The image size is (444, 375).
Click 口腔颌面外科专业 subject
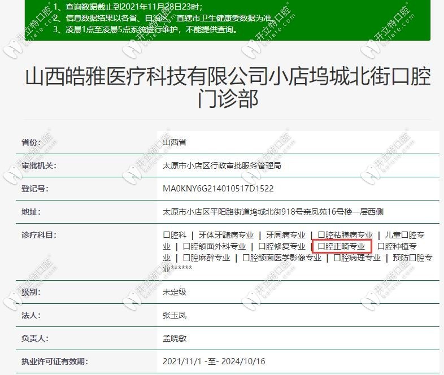[x=214, y=246]
